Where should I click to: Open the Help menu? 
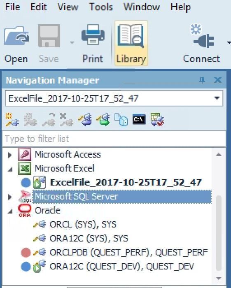point(181,7)
